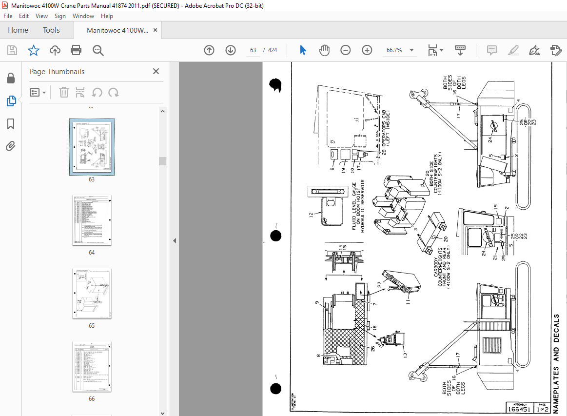567x416 pixels.
Task: Open the Sign document tool
Action: (534, 50)
